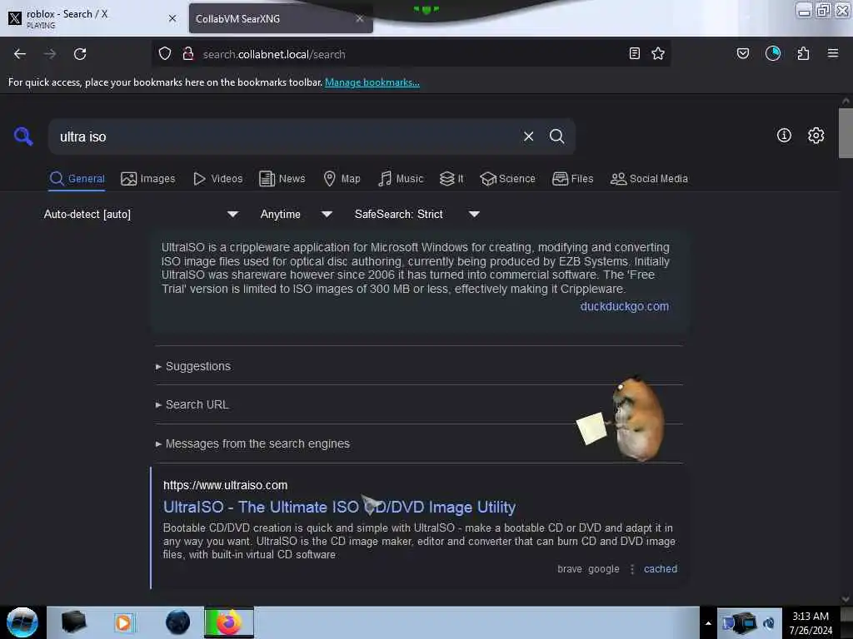
Task: Switch to Videos search category
Action: [218, 179]
